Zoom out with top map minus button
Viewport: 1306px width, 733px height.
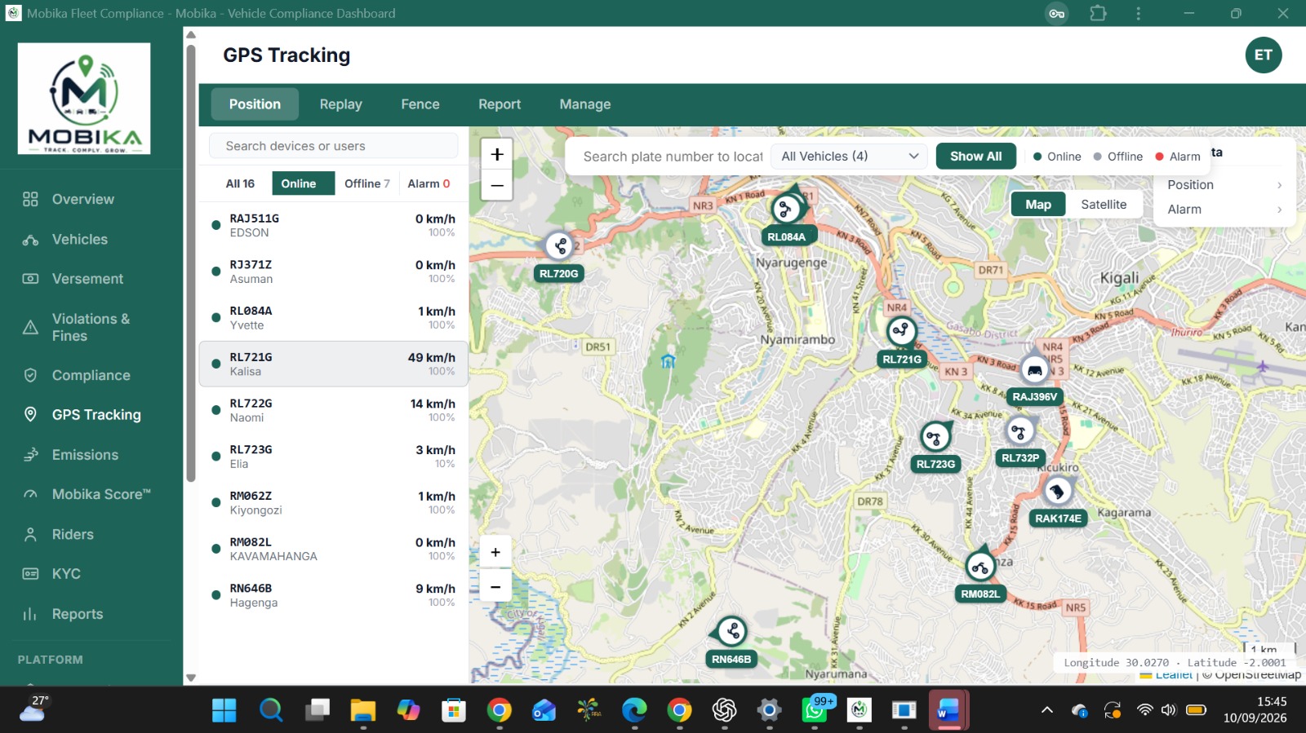[496, 185]
